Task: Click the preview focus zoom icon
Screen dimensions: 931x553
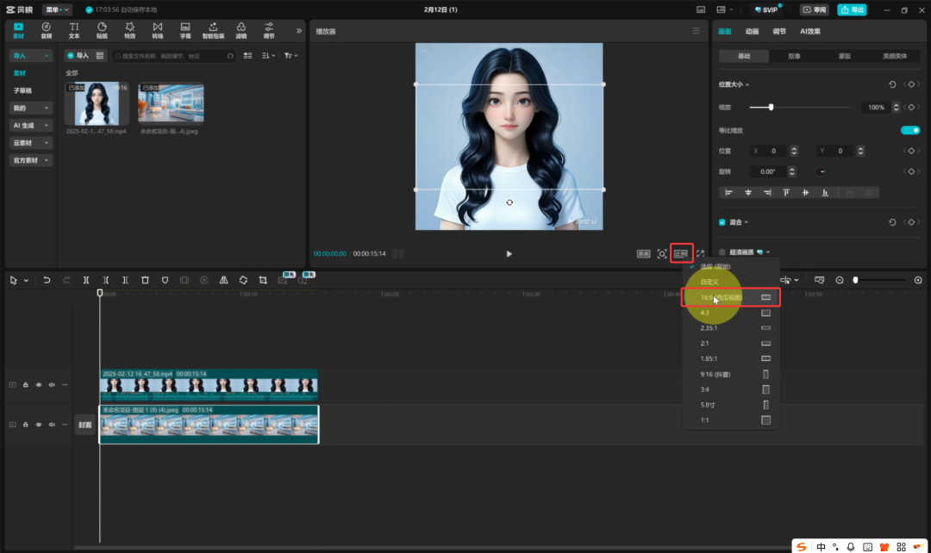Action: (x=662, y=254)
